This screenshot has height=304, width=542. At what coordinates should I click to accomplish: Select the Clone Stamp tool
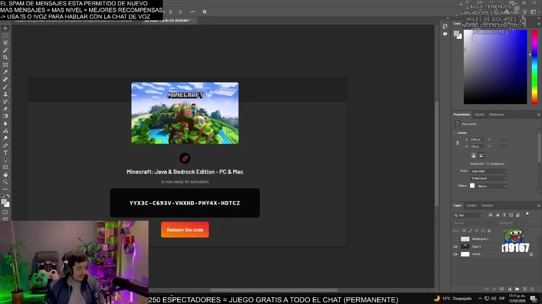(6, 94)
